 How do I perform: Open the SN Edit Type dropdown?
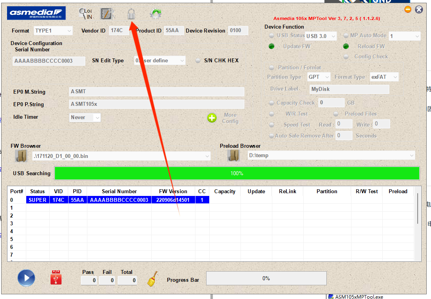(160, 60)
